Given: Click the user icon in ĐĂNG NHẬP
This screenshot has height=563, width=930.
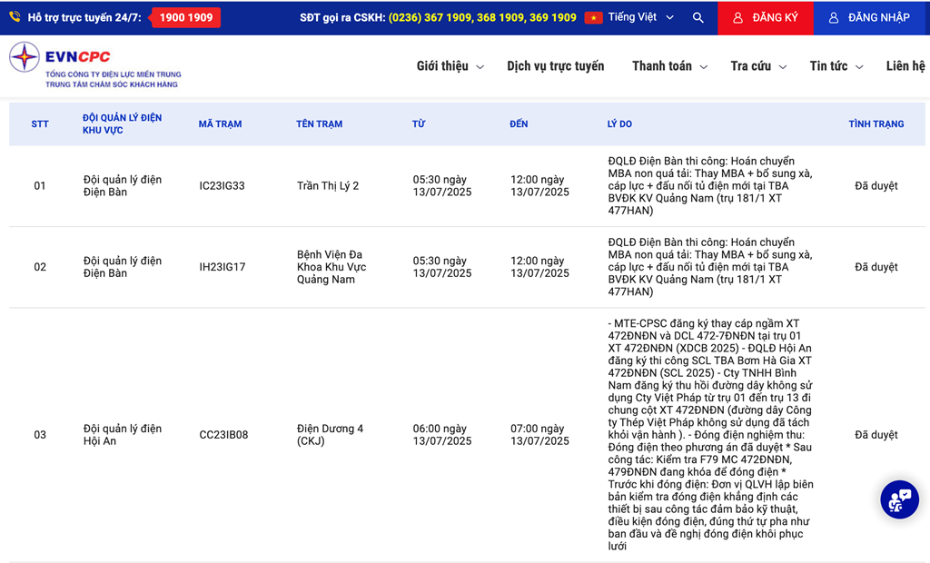Looking at the screenshot, I should tap(834, 18).
